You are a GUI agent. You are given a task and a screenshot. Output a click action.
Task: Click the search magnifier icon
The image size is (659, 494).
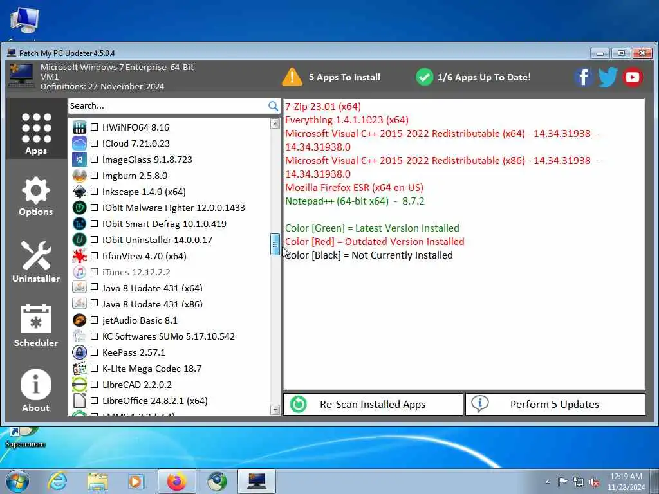tap(273, 106)
